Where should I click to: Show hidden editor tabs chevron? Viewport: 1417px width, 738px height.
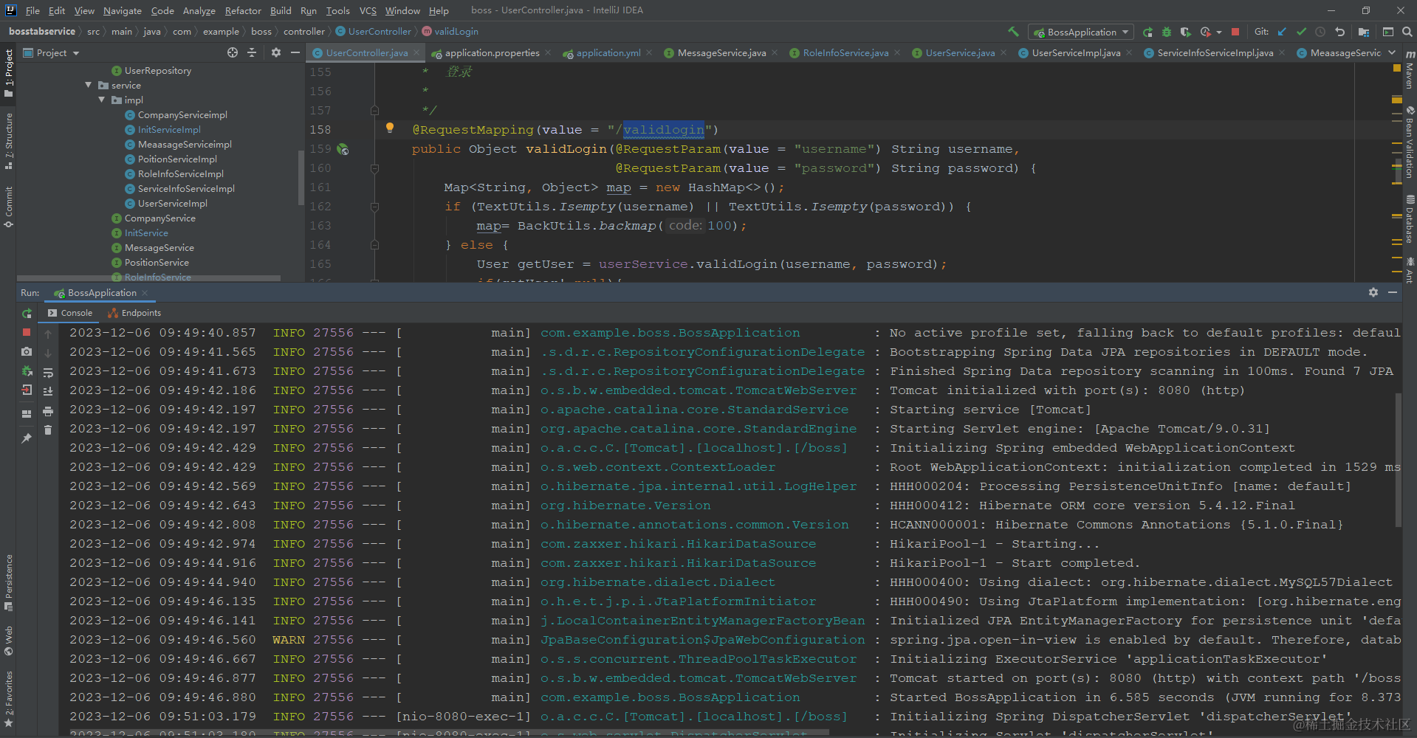(1392, 52)
